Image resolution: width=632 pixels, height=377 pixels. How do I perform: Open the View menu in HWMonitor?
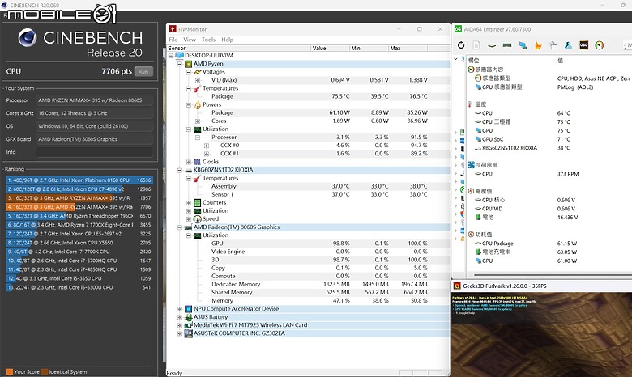click(x=190, y=40)
